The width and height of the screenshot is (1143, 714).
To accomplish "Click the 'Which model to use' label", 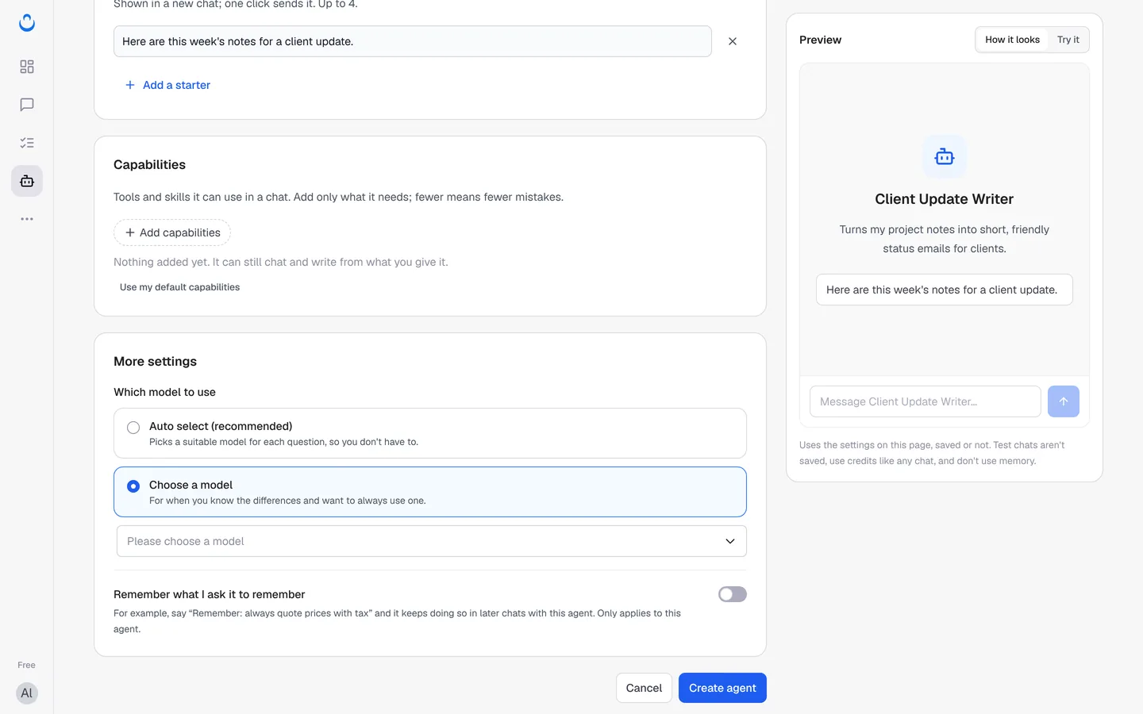I will (164, 392).
